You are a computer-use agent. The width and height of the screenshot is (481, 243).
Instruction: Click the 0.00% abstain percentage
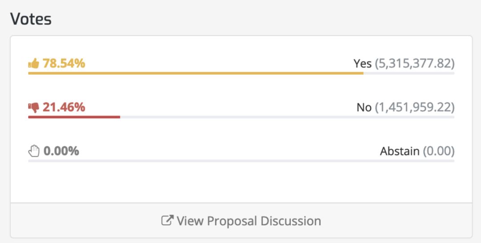coord(61,151)
